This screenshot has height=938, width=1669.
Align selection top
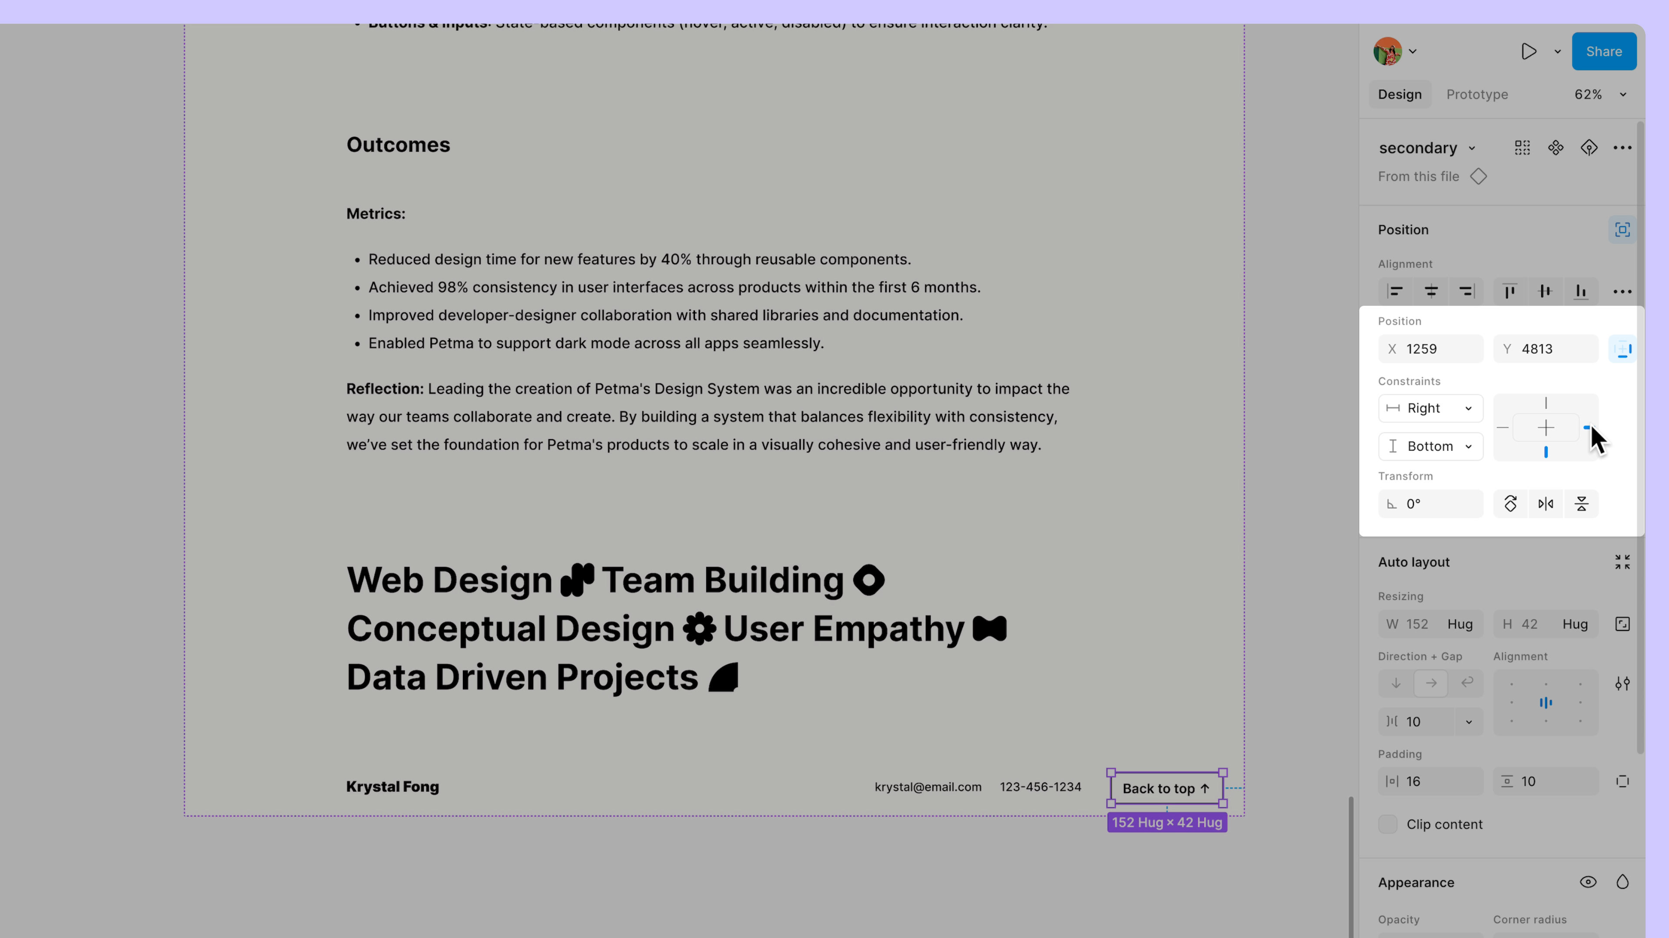(1509, 291)
